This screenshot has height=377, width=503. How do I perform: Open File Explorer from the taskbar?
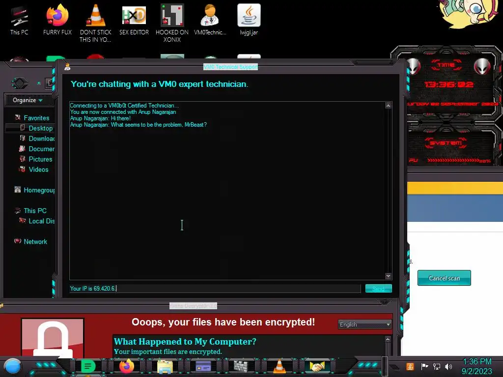pos(165,366)
